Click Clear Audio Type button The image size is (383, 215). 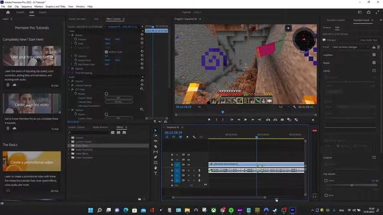[x=369, y=40]
